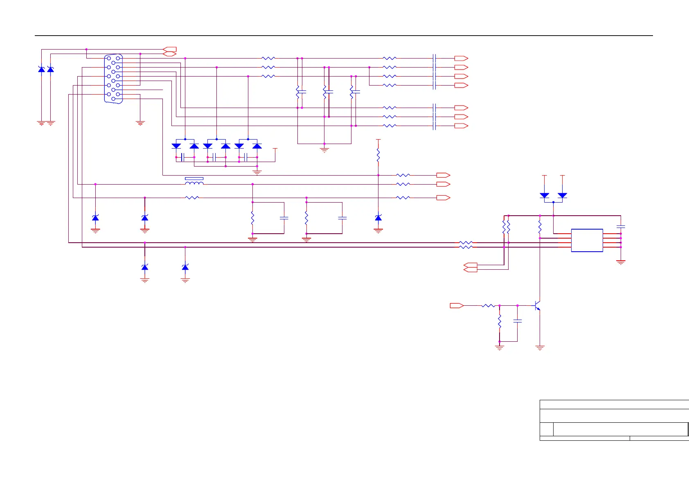
Task: Select the resistor on the line below the inductor
Action: (x=192, y=198)
